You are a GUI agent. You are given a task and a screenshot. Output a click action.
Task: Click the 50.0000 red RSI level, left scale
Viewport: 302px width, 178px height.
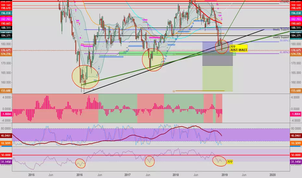(x=6, y=155)
